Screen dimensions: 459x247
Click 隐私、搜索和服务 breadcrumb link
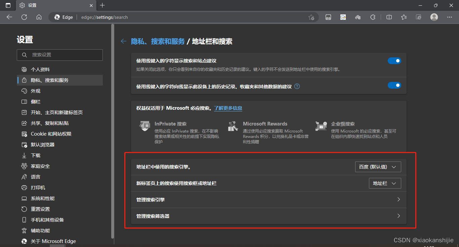(x=158, y=41)
